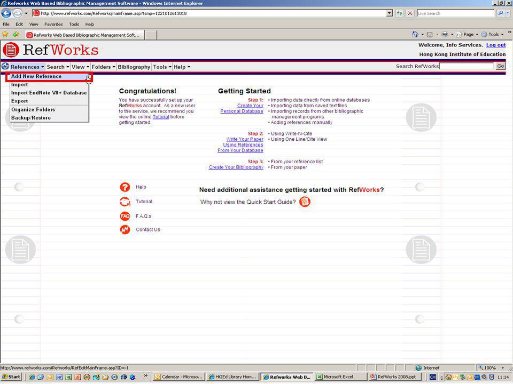Screen dimensions: 513x384
Task: Click the Home icon in command bar
Action: pyautogui.click(x=415, y=34)
